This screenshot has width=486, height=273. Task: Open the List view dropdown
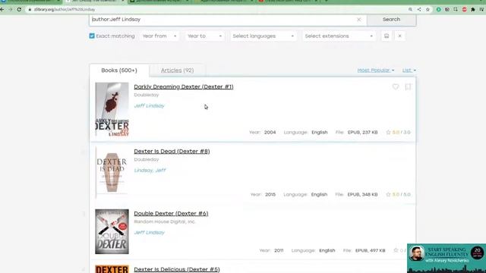click(409, 71)
